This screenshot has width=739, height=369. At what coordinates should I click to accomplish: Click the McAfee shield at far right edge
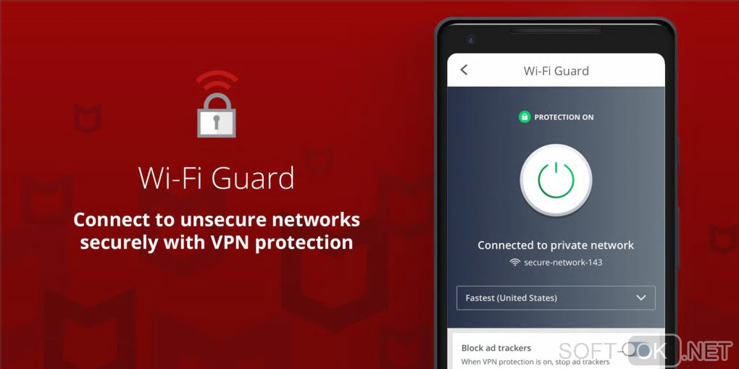click(x=724, y=239)
